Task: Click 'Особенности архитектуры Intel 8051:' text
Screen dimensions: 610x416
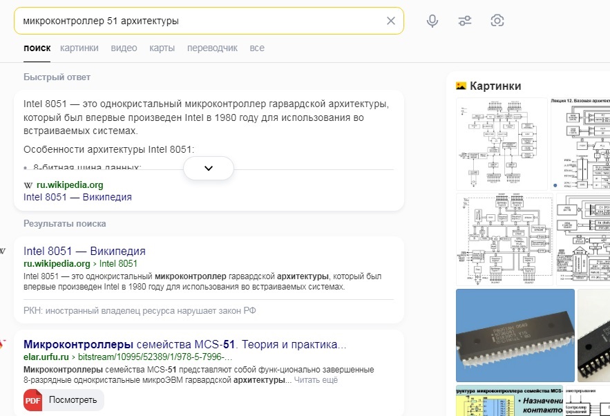Action: point(108,149)
